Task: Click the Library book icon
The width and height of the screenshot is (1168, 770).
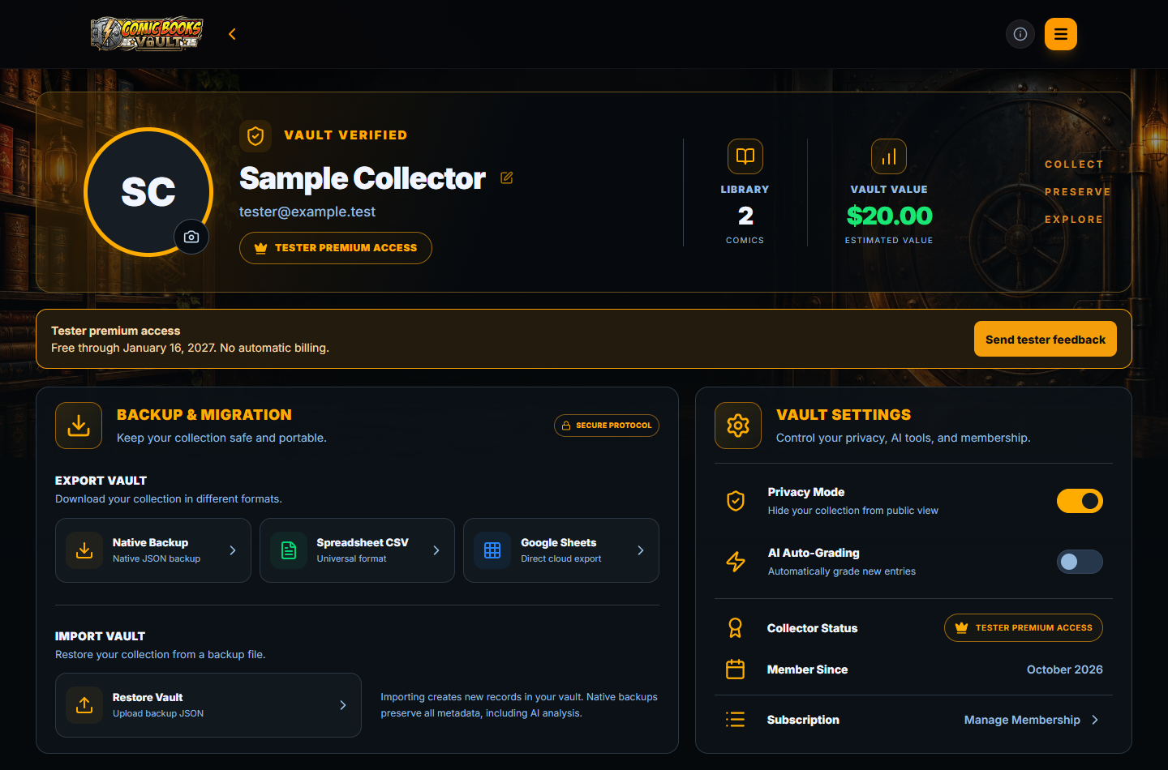Action: point(745,156)
